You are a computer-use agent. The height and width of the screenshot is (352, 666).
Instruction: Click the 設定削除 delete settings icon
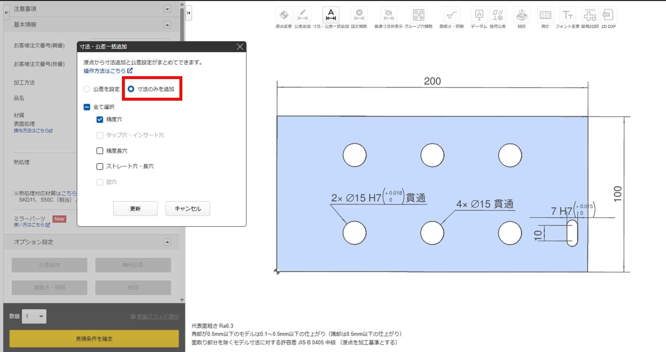(359, 15)
